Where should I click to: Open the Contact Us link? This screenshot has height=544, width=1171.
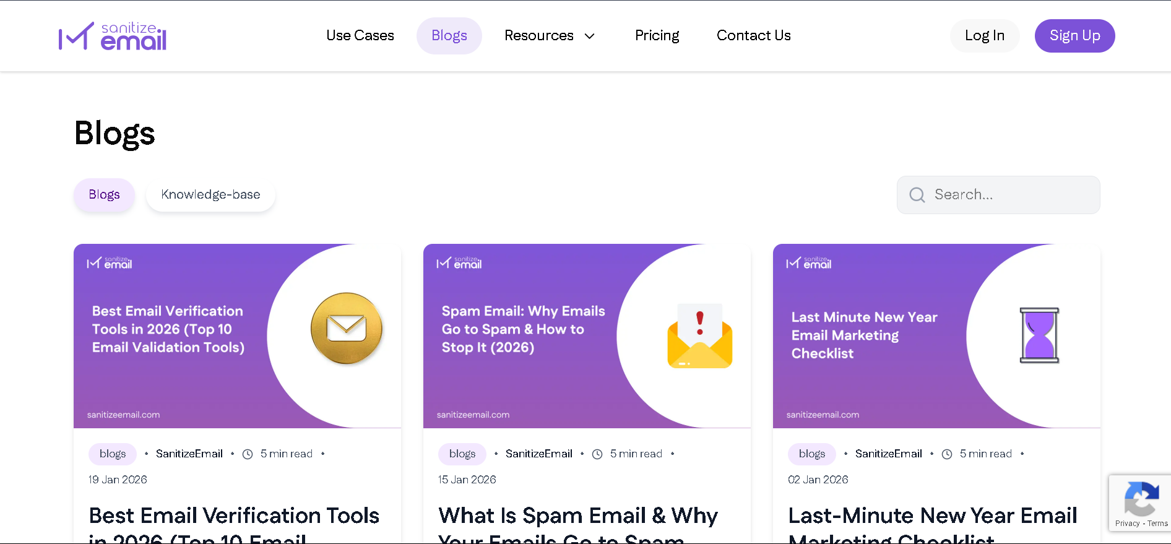point(753,36)
